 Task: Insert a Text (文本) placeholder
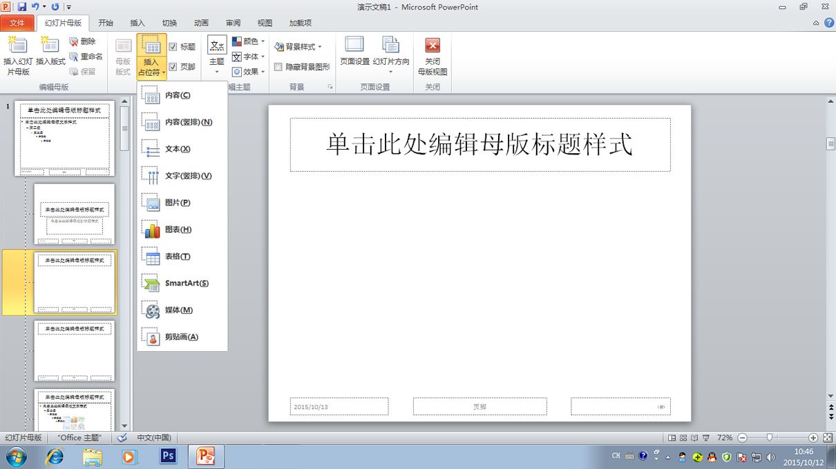coord(182,149)
